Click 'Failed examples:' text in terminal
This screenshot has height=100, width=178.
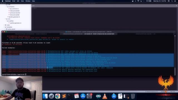(x=9, y=48)
